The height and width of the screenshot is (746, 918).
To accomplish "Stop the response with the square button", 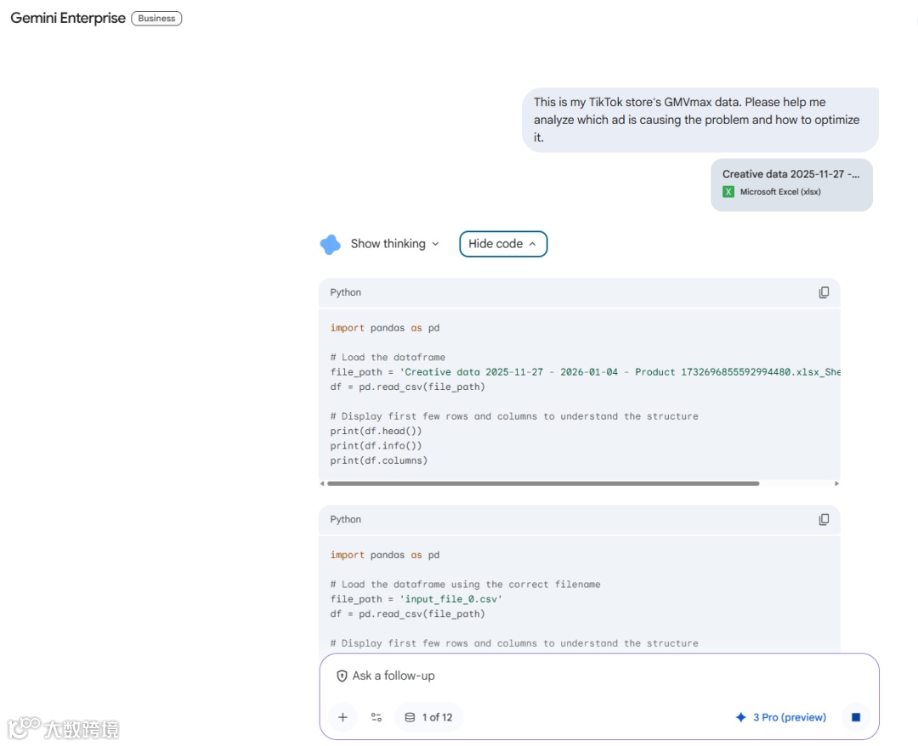I will 855,717.
